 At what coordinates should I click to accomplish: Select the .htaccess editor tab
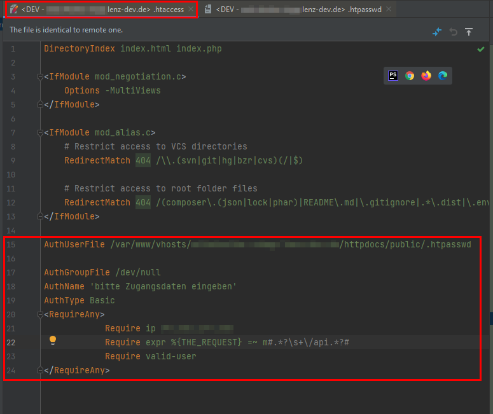click(x=95, y=10)
